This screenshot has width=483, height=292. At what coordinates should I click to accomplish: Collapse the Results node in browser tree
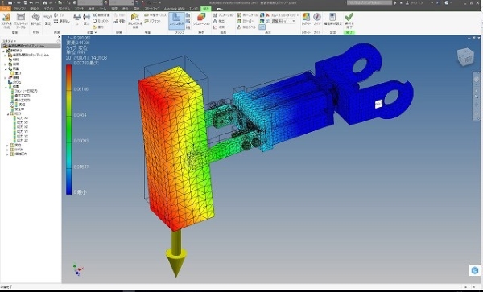6,87
